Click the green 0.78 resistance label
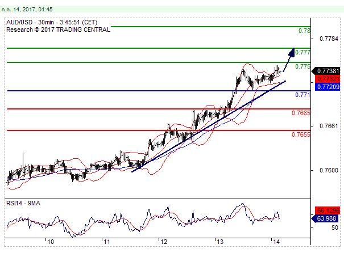Viewport: 344px width, 253px height. (x=304, y=31)
